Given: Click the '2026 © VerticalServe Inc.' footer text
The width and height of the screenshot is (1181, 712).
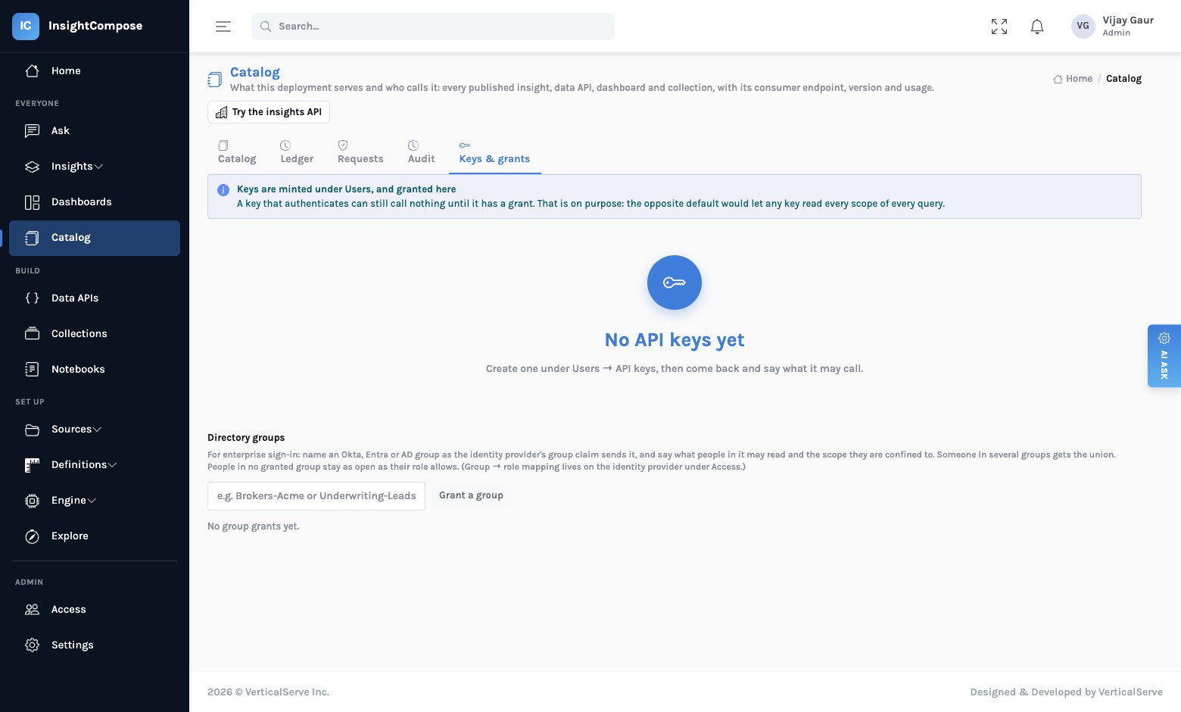Looking at the screenshot, I should coord(268,692).
